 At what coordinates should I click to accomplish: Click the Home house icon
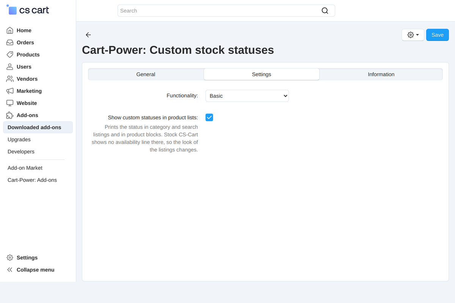coord(10,30)
